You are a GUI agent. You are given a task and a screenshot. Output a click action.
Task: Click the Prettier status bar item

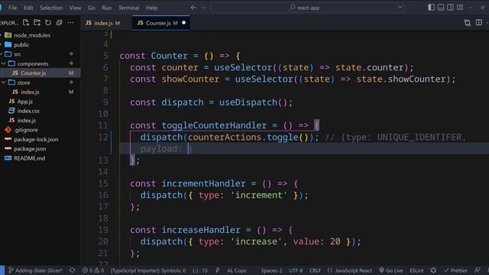455,270
